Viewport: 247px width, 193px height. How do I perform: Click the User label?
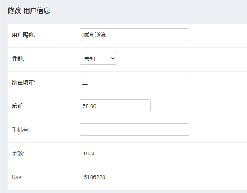pos(18,177)
